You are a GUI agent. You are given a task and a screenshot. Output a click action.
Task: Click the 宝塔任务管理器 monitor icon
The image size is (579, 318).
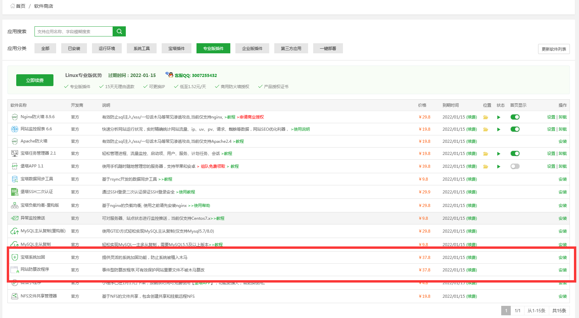click(x=15, y=153)
